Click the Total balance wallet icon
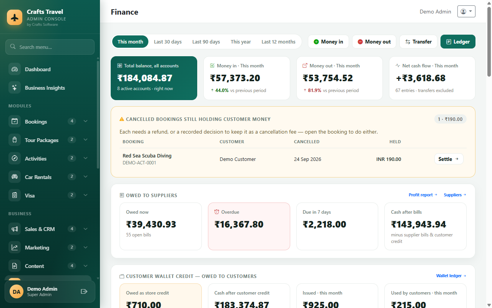This screenshot has height=308, width=492. 120,65
